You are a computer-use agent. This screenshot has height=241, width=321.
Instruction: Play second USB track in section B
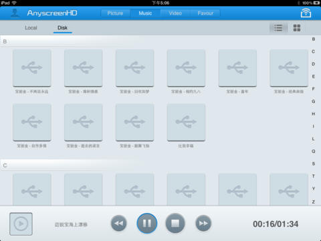tap(84, 68)
